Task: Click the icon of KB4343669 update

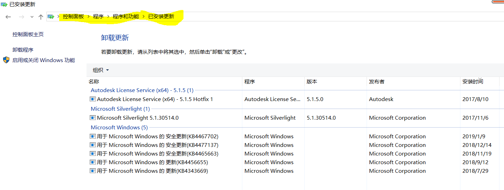Action: (93, 171)
